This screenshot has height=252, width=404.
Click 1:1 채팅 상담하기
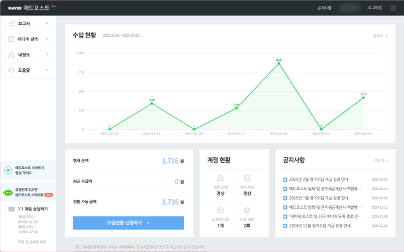pyautogui.click(x=33, y=209)
